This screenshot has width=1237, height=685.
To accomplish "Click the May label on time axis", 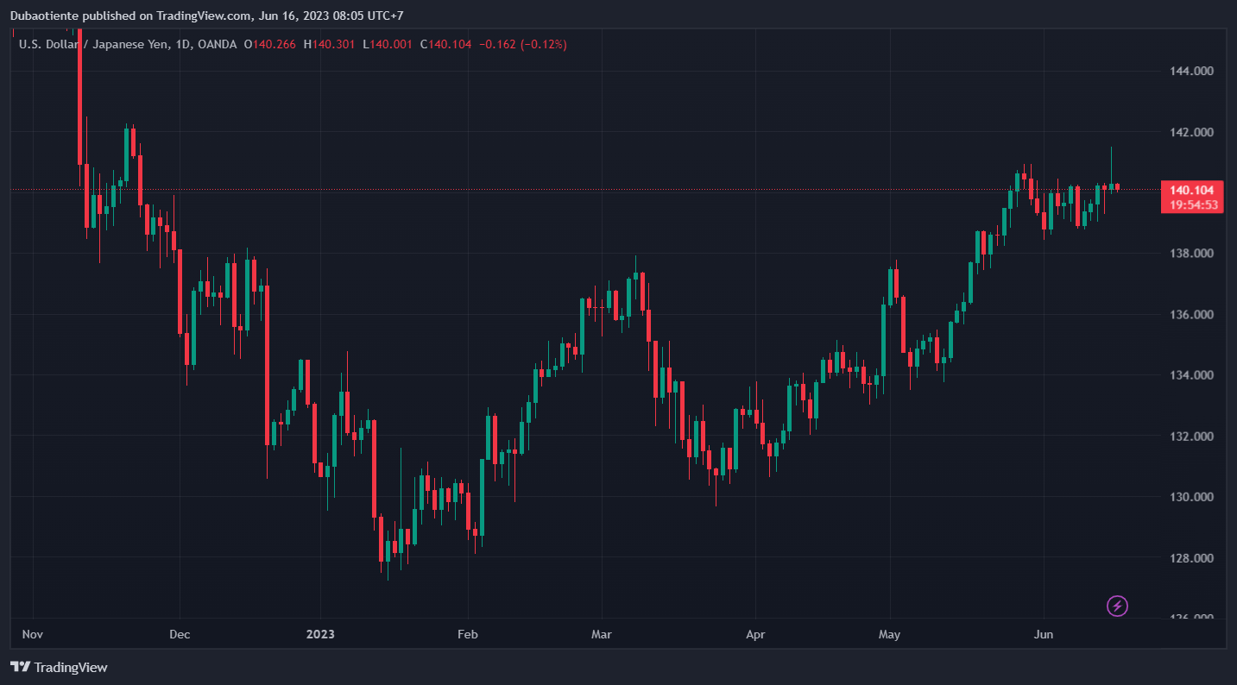I will 889,635.
